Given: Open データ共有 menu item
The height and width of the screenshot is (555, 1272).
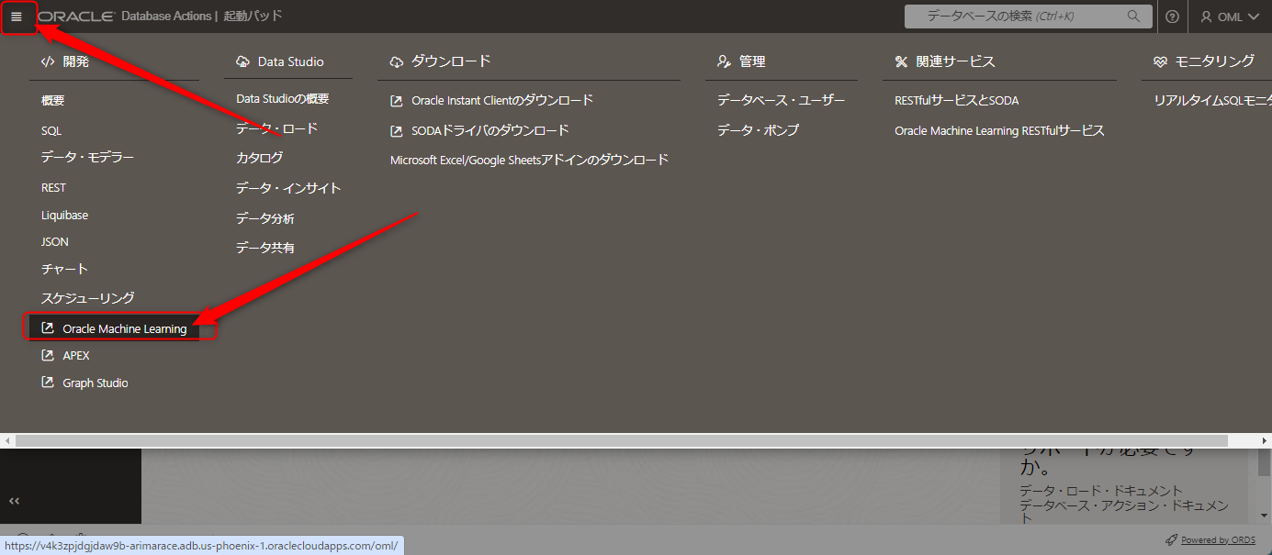Looking at the screenshot, I should [265, 248].
